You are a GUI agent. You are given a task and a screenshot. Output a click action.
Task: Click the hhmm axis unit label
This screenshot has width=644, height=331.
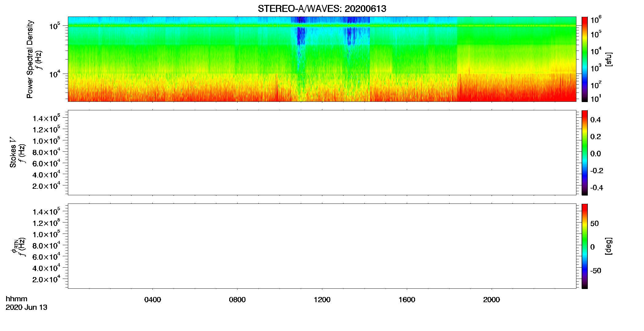pyautogui.click(x=17, y=299)
